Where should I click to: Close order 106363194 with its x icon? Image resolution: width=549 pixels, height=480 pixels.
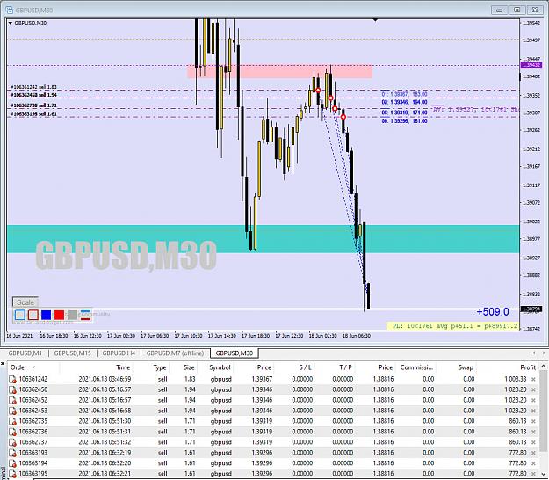coord(533,463)
